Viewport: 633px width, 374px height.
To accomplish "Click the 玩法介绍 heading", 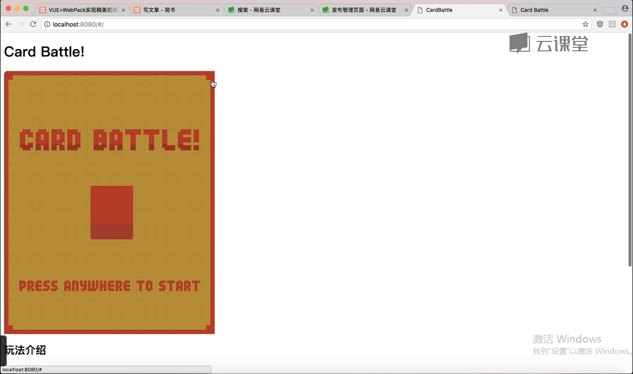I will (x=25, y=350).
